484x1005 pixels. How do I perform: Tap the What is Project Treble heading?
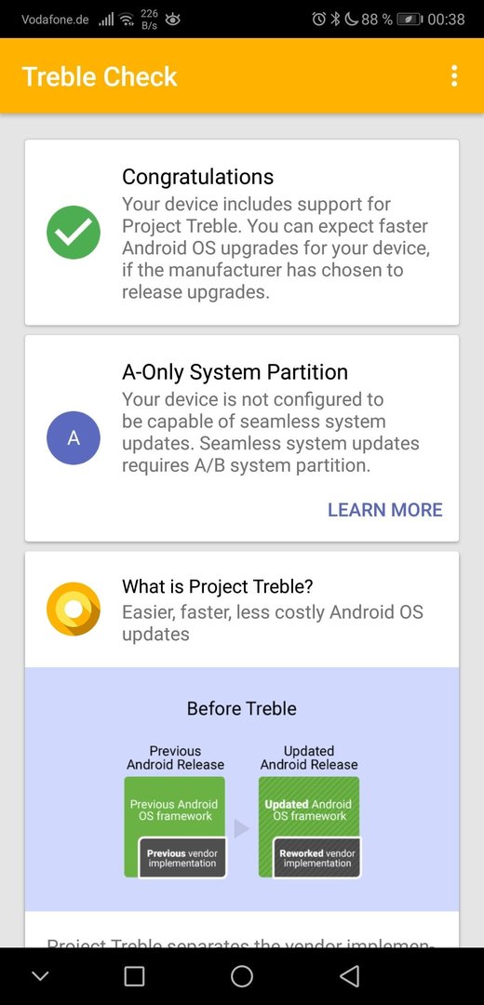217,586
